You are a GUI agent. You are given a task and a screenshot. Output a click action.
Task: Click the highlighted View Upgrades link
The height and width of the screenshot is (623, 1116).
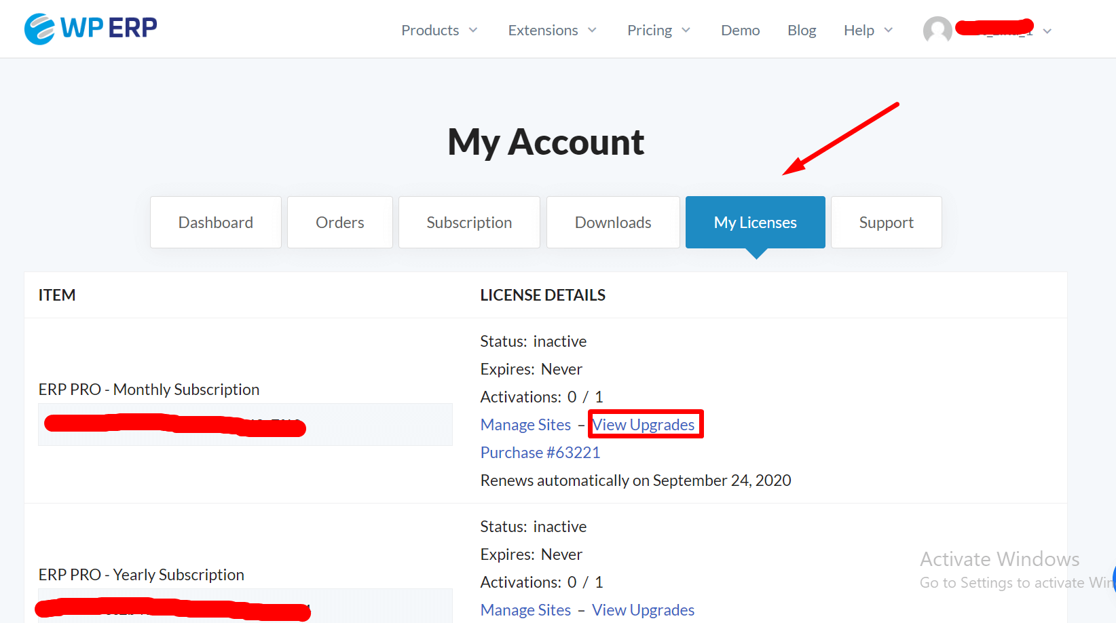[x=645, y=424]
